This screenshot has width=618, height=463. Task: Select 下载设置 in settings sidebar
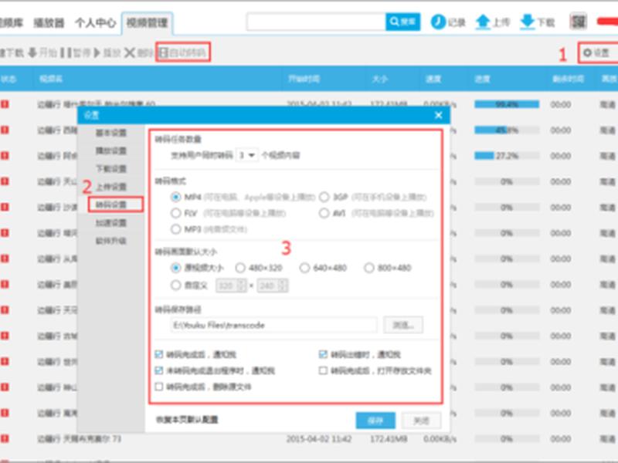pyautogui.click(x=110, y=169)
